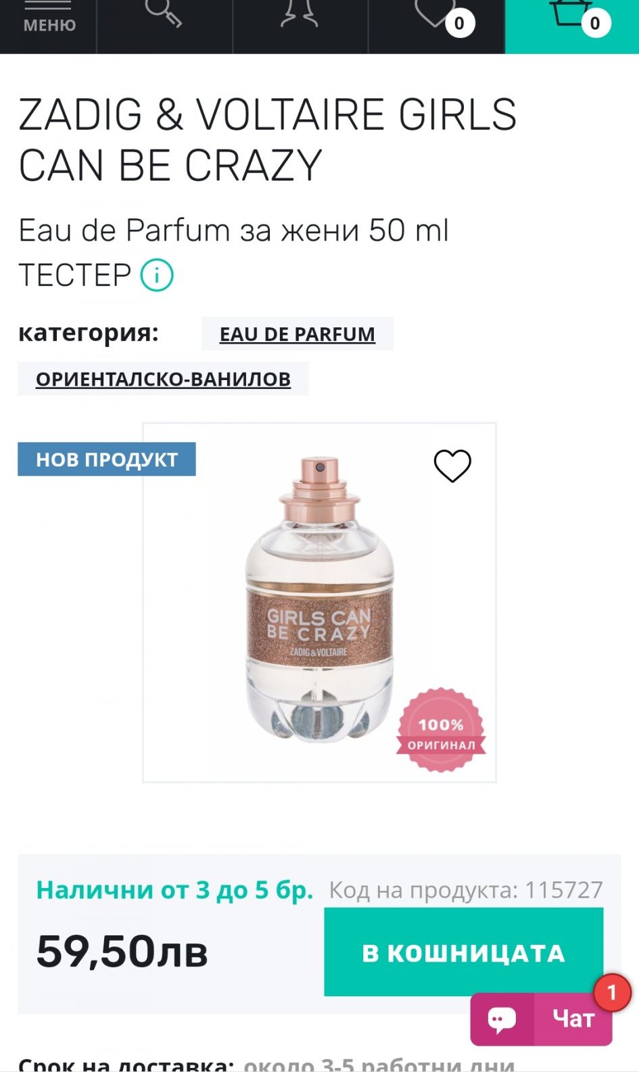
Task: Click the wishlist item count badge
Action: [x=460, y=23]
